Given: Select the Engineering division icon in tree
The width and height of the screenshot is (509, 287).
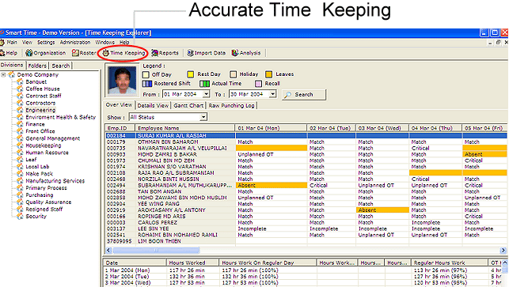Looking at the screenshot, I should point(20,110).
